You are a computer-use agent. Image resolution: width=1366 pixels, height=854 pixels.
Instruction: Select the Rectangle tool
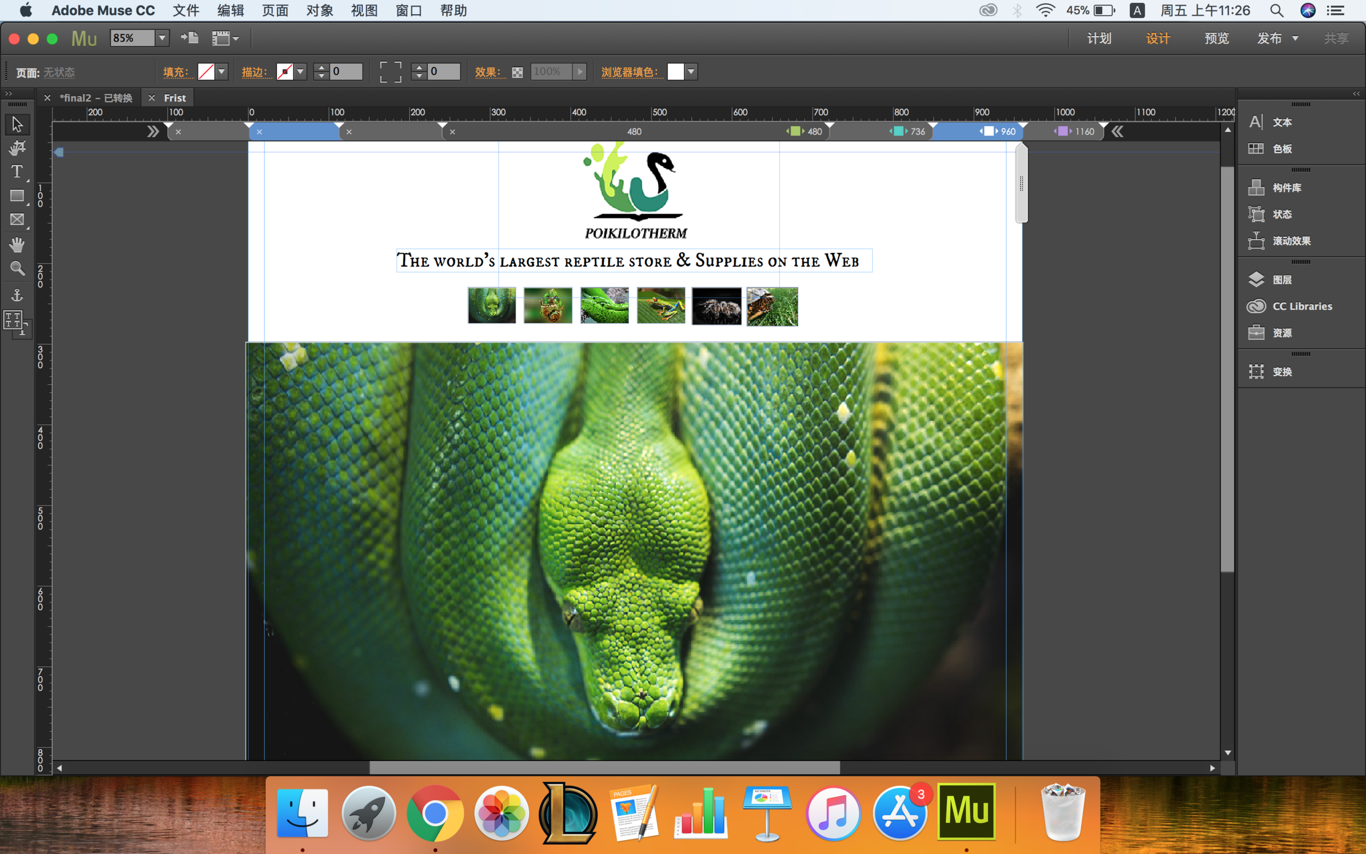17,196
